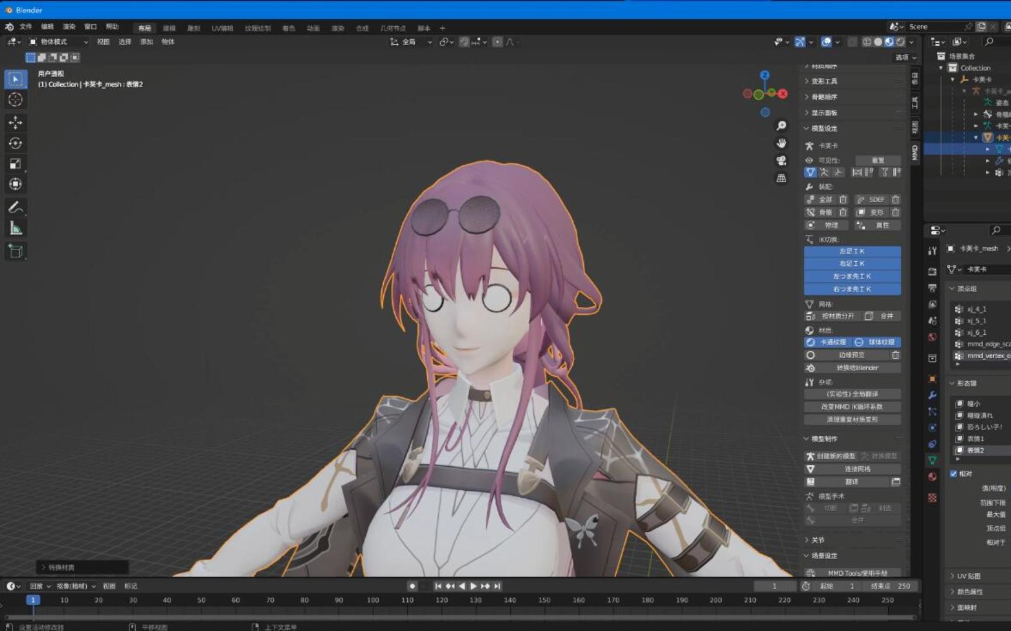The height and width of the screenshot is (631, 1011).
Task: Toggle 左足IK switch
Action: pos(852,251)
